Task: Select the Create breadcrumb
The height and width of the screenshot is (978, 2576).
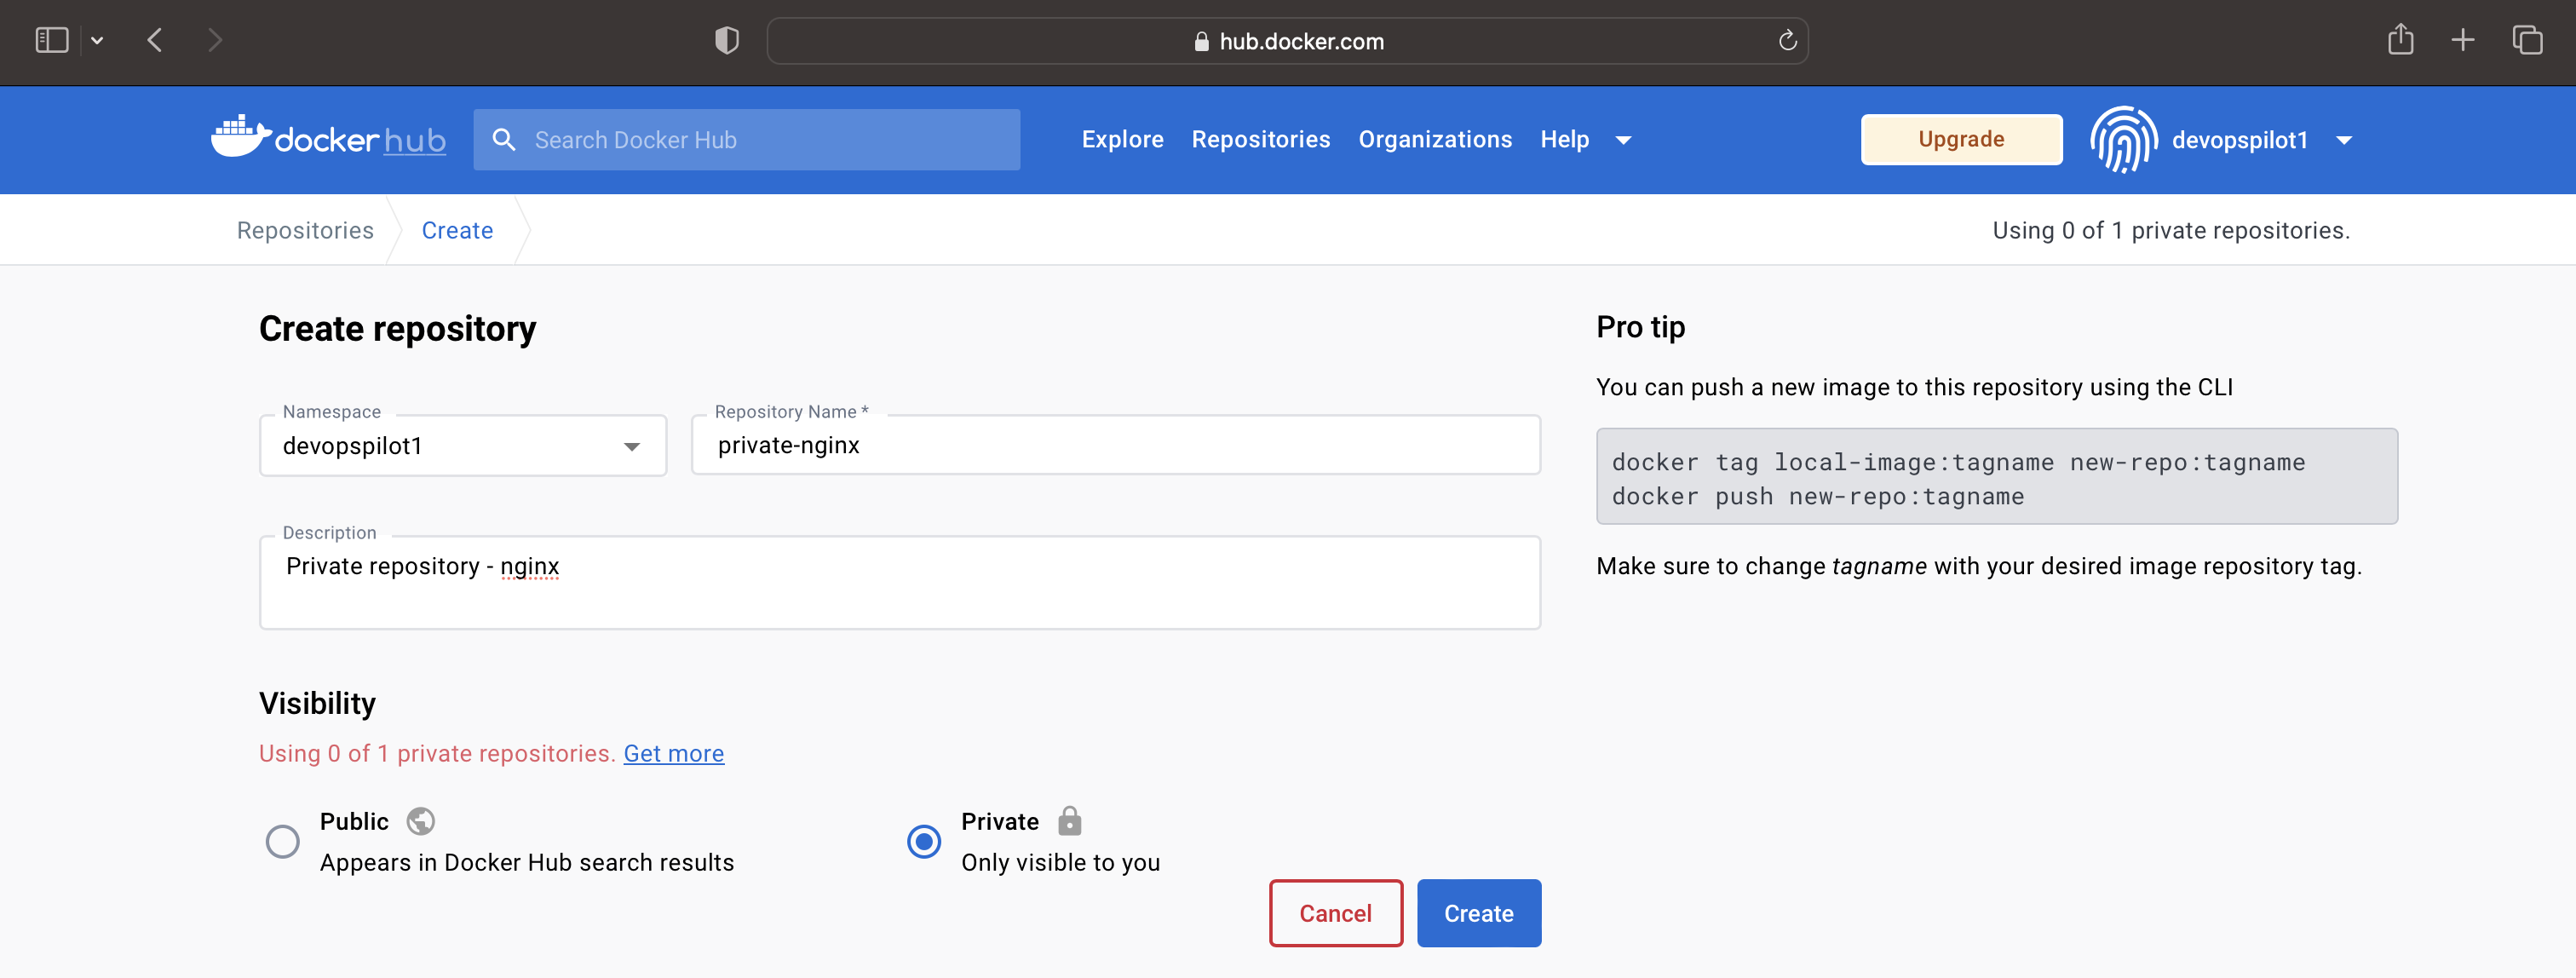Action: (x=457, y=230)
